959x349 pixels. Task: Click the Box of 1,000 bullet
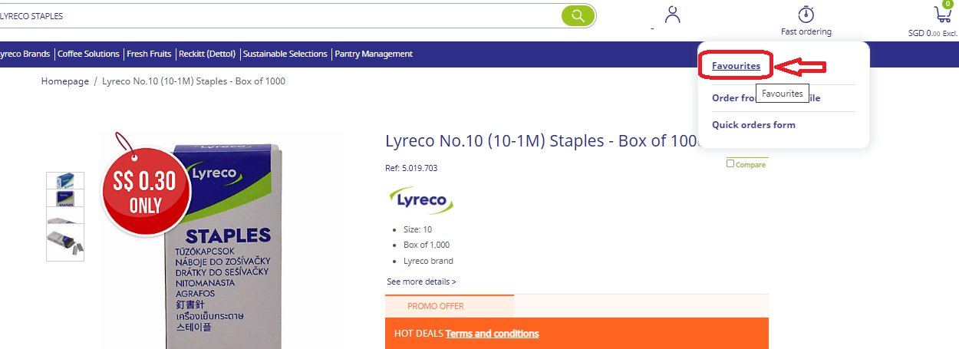pos(427,245)
